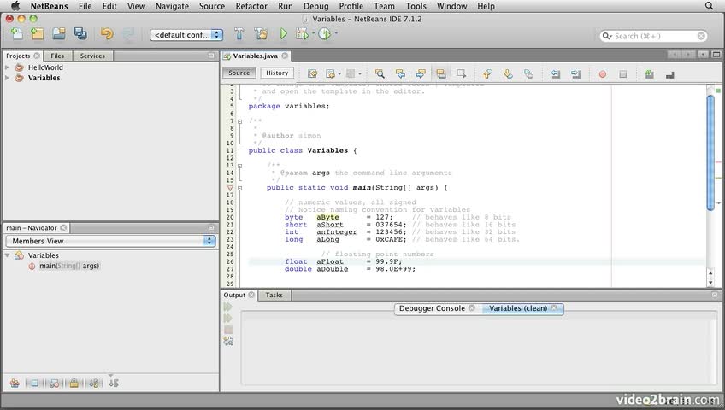The height and width of the screenshot is (410, 725).
Task: Click the Previous Bookmark editor icon
Action: 487,73
